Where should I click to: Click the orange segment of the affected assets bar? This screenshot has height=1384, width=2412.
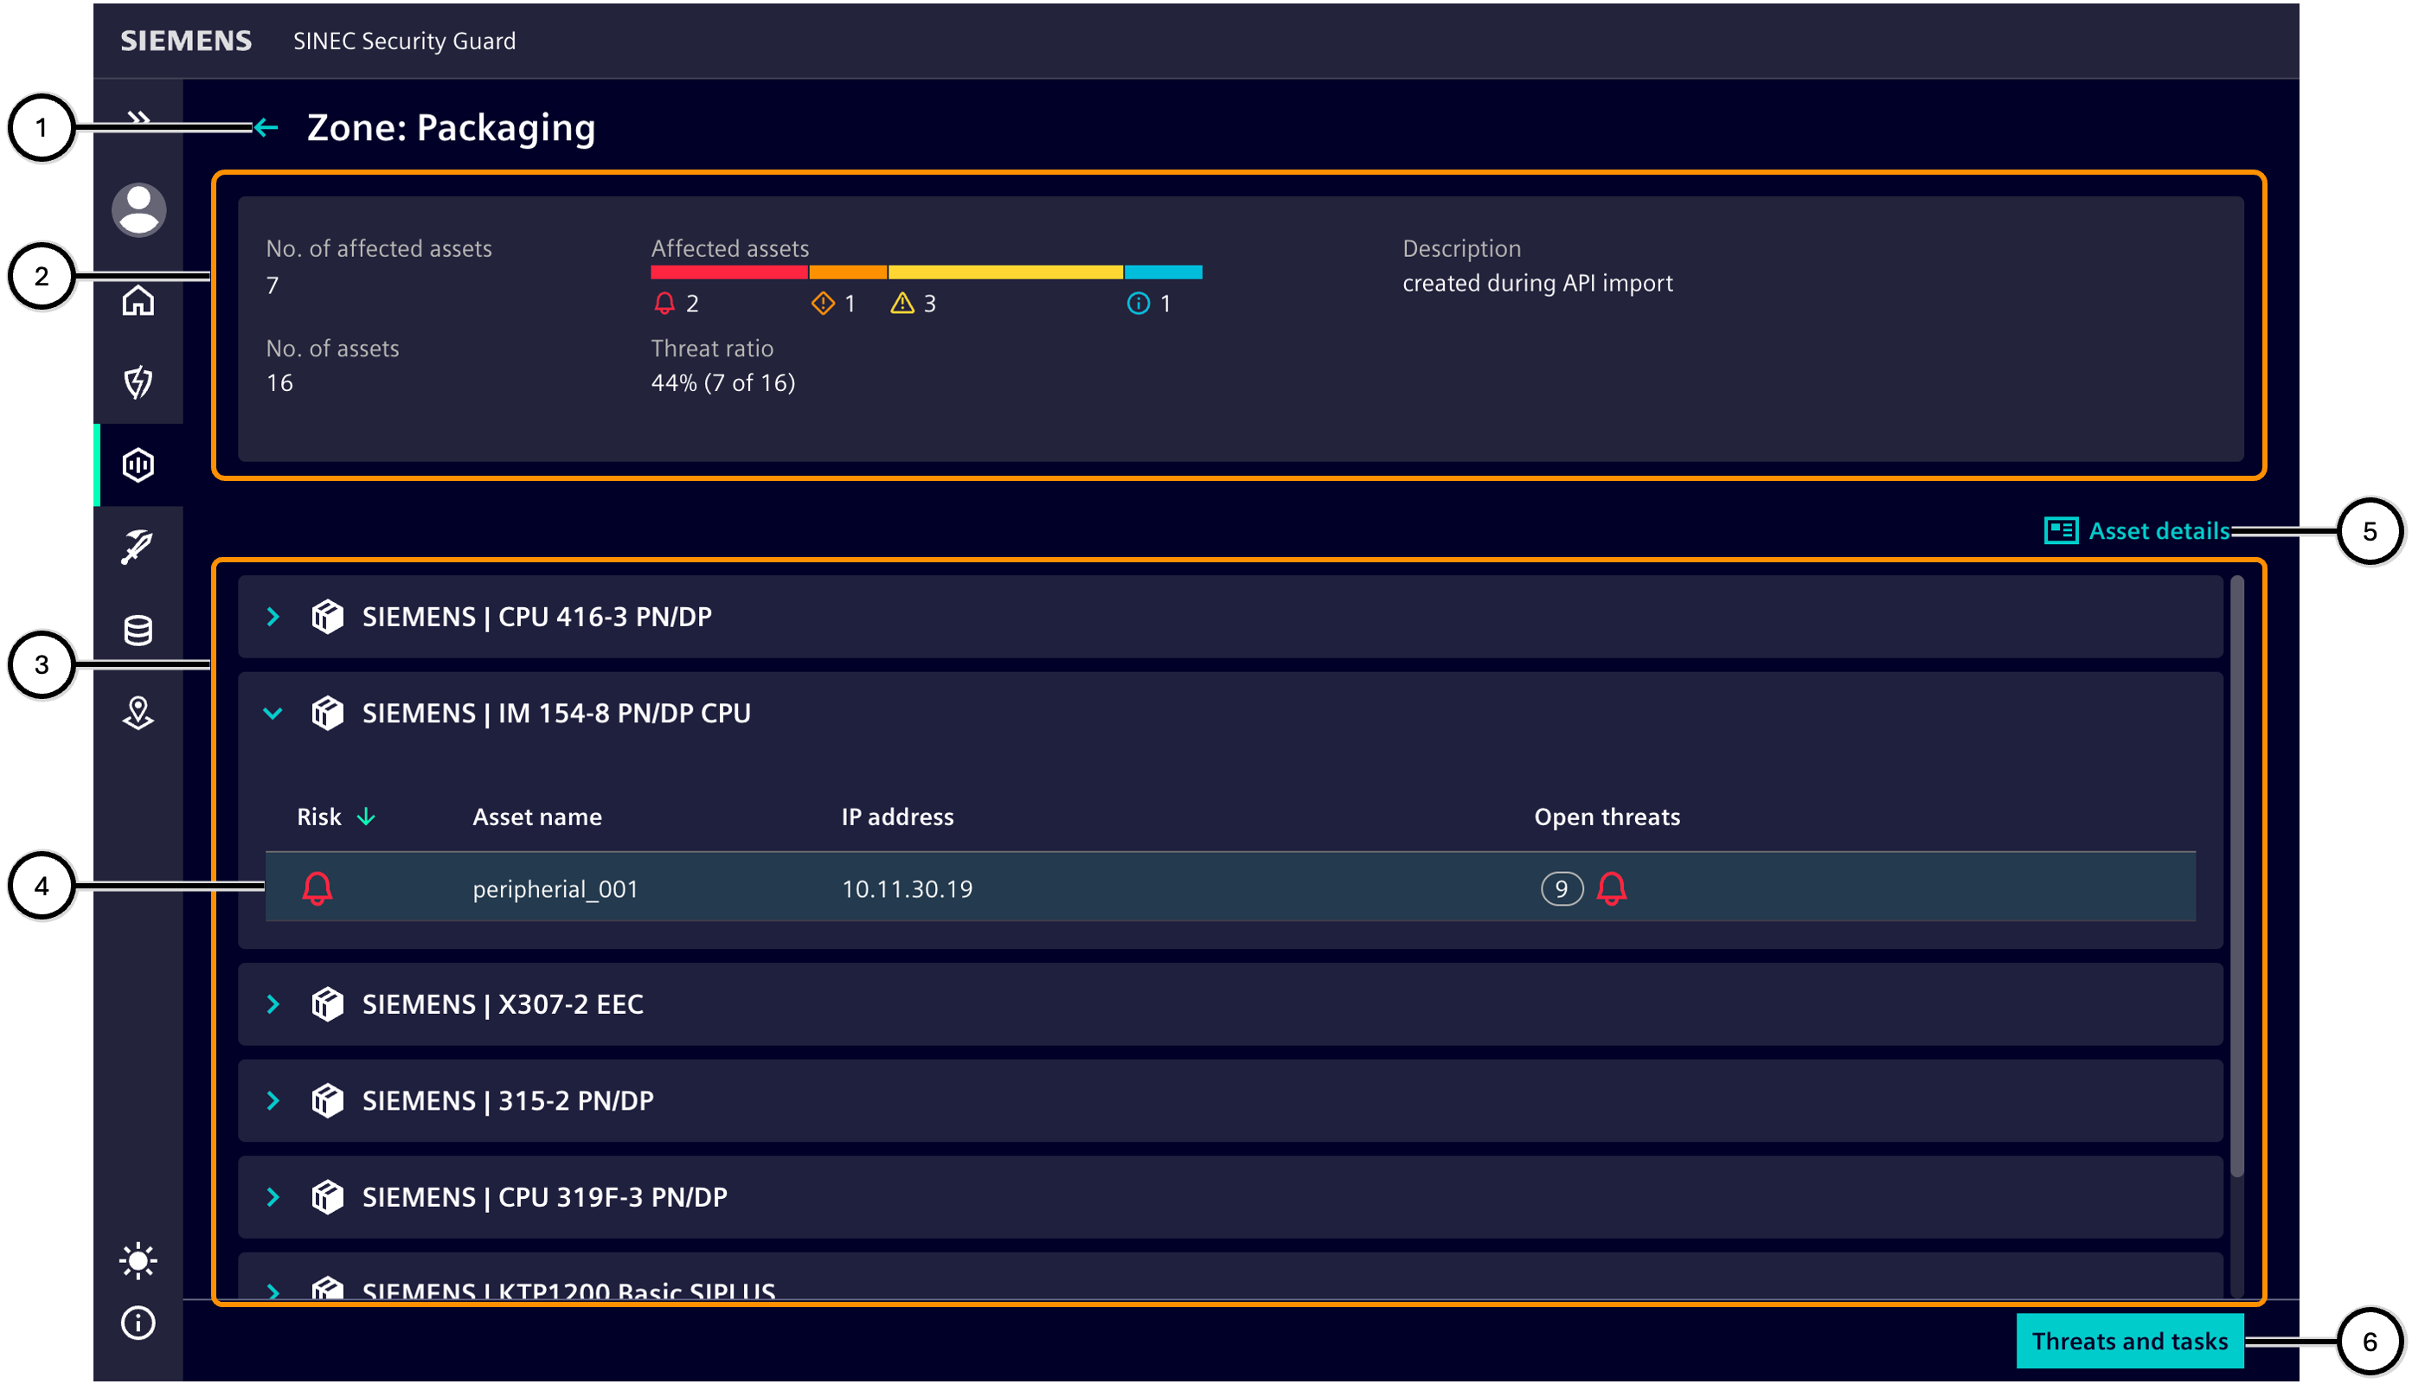(848, 272)
